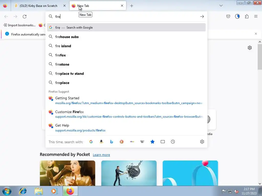The height and width of the screenshot is (196, 262).
Task: Open the list all tabs dropdown
Action: coord(221,6)
